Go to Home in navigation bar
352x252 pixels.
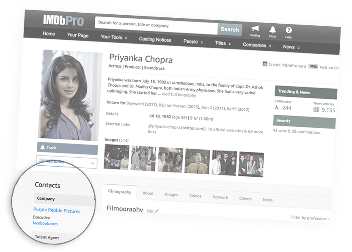point(49,34)
